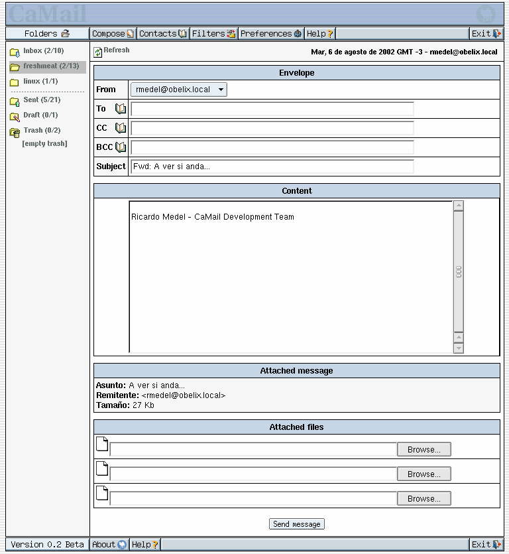
Task: Open the Filters menu item
Action: pos(213,34)
